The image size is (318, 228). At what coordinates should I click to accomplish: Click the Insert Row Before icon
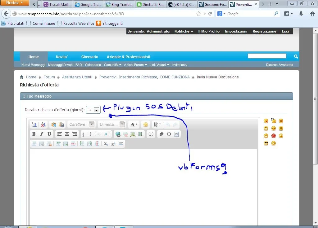click(x=58, y=144)
